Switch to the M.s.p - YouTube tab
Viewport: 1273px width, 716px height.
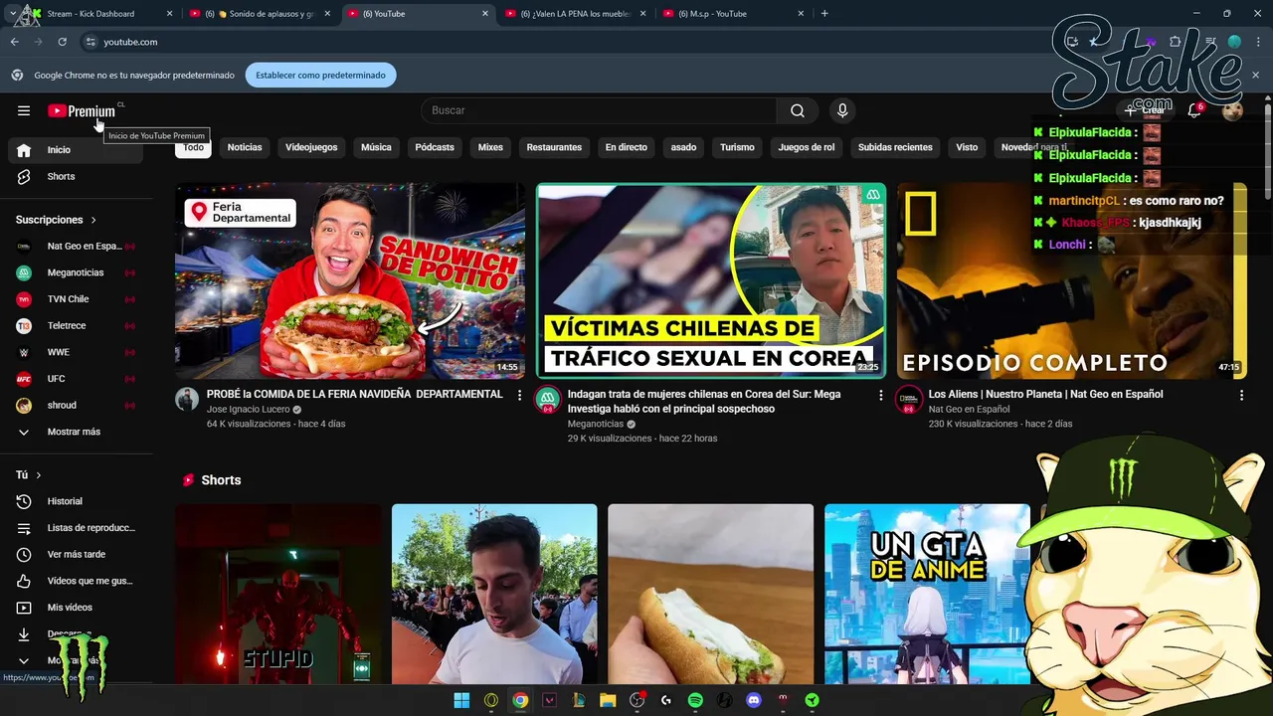point(734,14)
